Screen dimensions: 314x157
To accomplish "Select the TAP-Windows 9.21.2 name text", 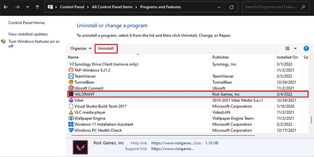I will tap(93, 70).
